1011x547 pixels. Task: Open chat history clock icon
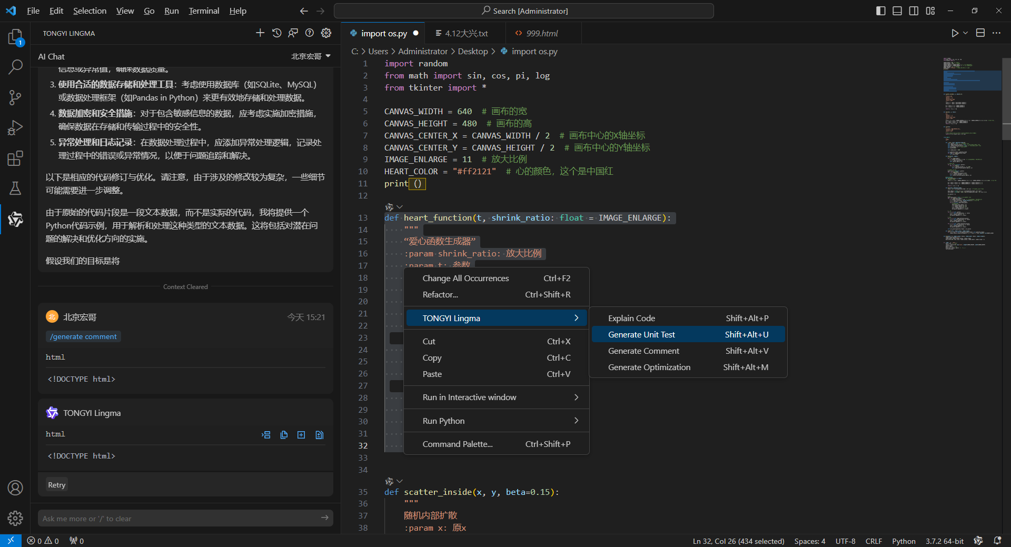click(277, 33)
